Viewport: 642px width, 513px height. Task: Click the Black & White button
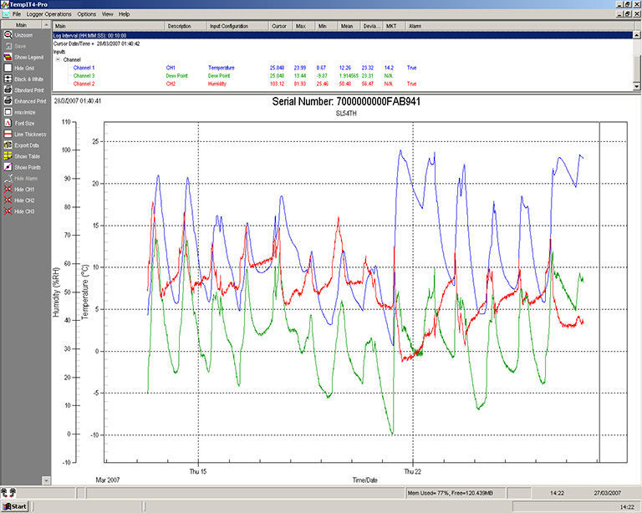26,79
